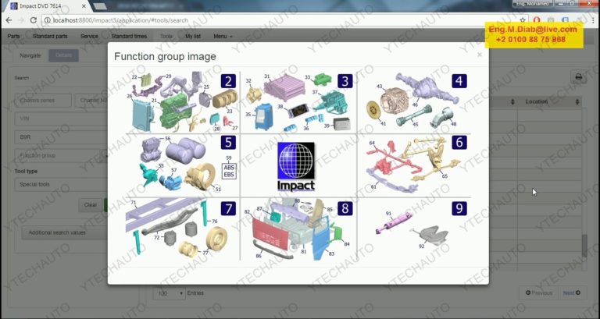This screenshot has height=319, width=600.
Task: Open function group 8 body and cab image
Action: coord(298,229)
